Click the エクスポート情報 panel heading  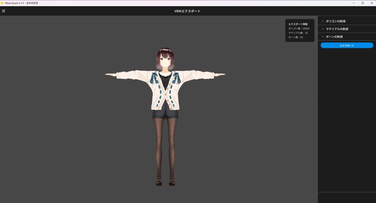click(x=298, y=24)
